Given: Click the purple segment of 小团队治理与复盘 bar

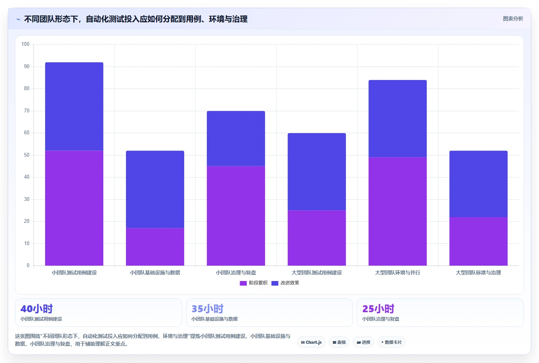Looking at the screenshot, I should [236, 216].
